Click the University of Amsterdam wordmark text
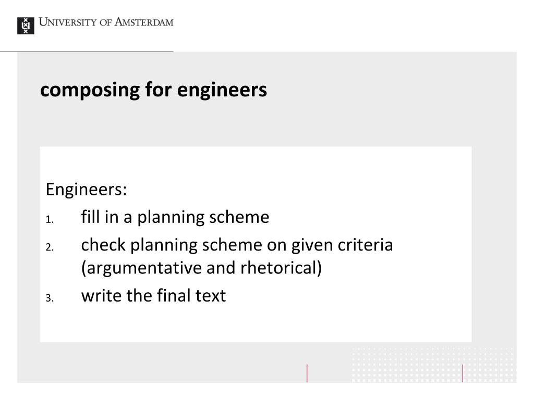 [106, 22]
